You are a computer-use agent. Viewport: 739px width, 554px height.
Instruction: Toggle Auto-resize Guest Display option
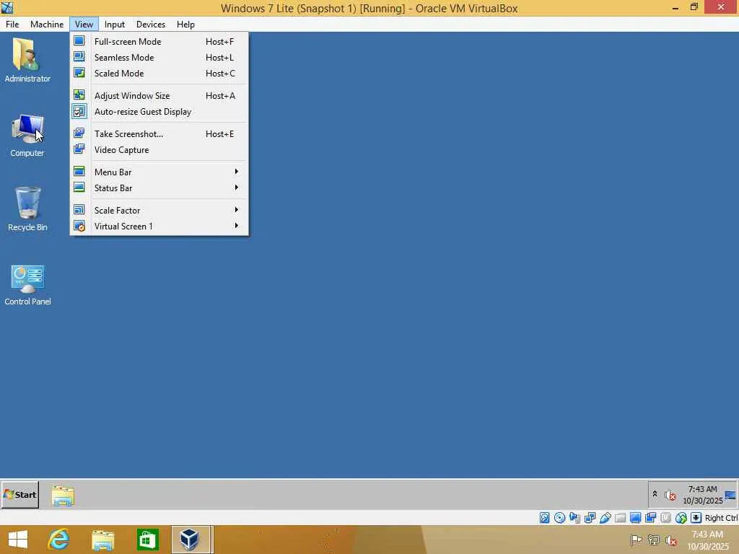pyautogui.click(x=159, y=112)
